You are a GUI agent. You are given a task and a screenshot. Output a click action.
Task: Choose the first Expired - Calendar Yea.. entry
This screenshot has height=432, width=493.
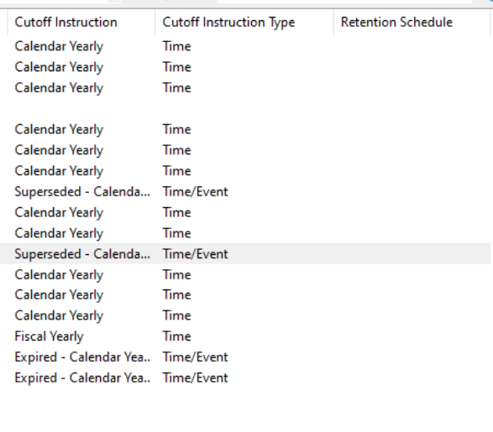[82, 357]
